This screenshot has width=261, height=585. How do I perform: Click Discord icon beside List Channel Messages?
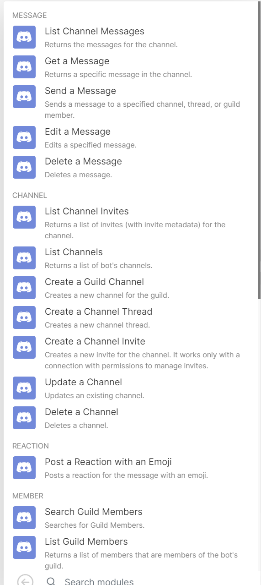[24, 37]
